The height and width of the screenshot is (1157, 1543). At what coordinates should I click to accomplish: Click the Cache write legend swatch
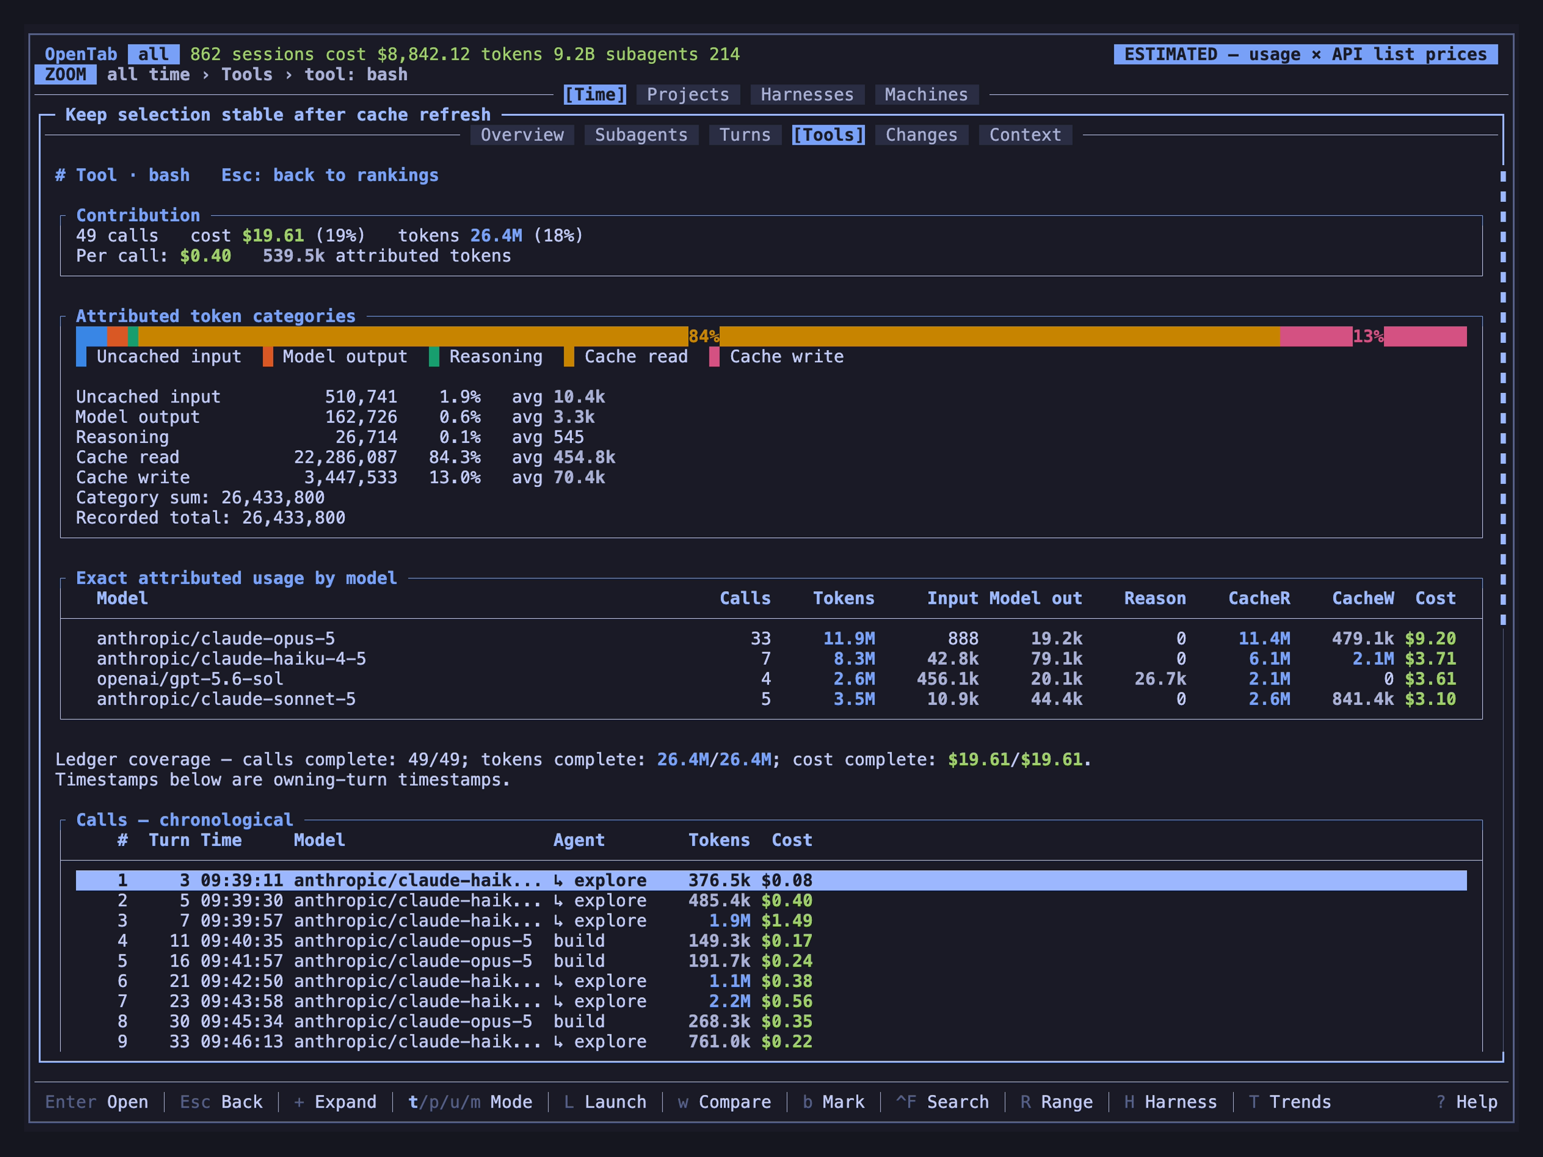(714, 356)
